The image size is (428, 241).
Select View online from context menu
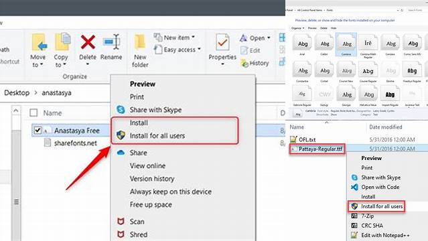(x=147, y=165)
